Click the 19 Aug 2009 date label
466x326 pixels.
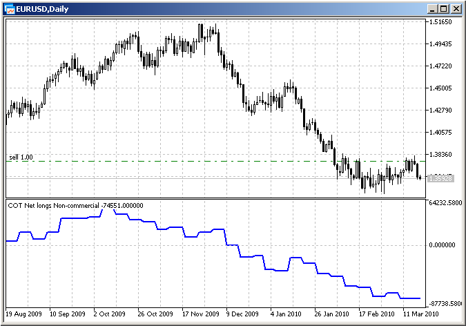click(x=24, y=313)
